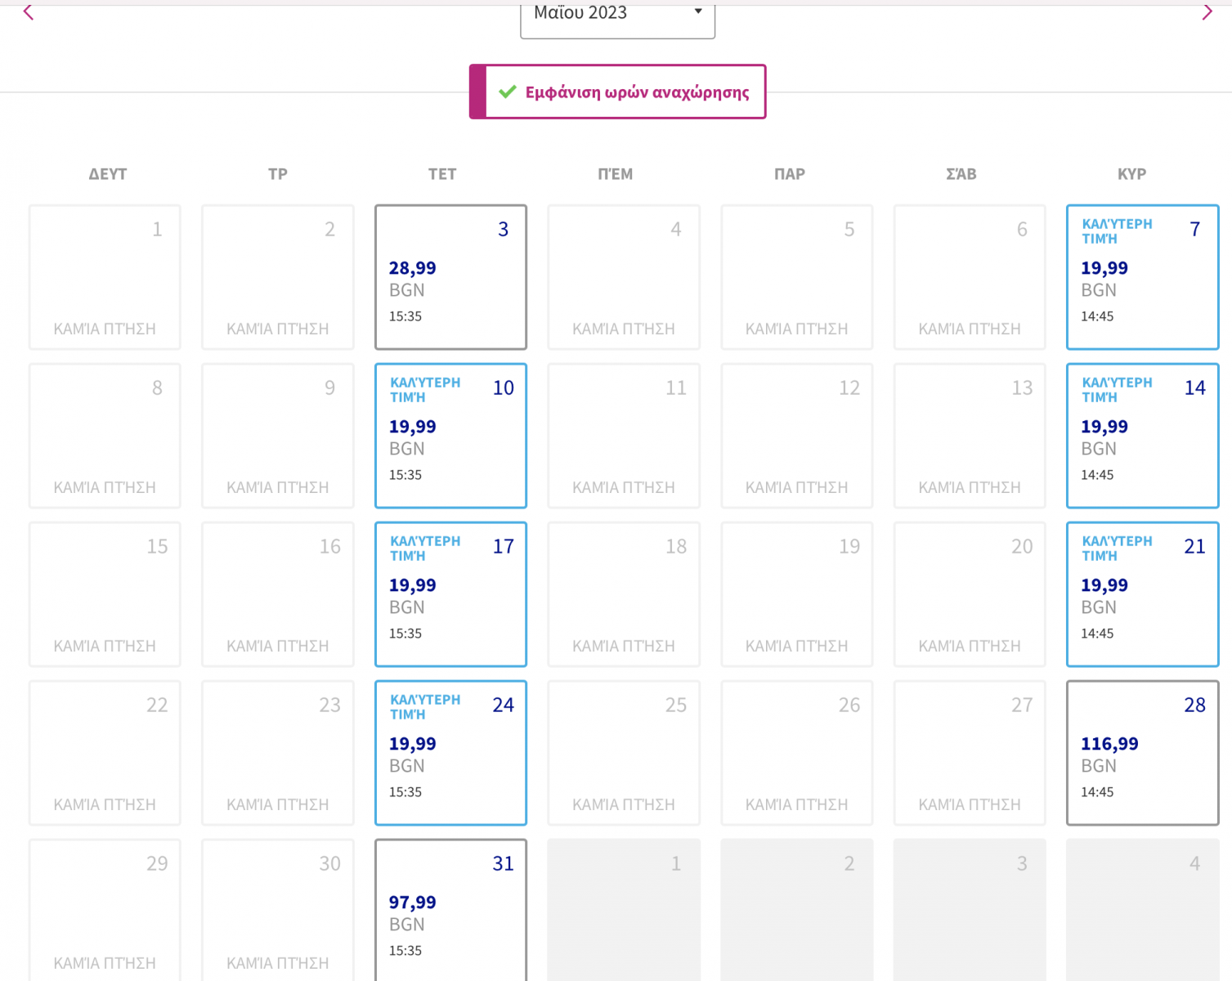The height and width of the screenshot is (981, 1232).
Task: Open the Μαΐου 2023 month dropdown
Action: (x=617, y=16)
